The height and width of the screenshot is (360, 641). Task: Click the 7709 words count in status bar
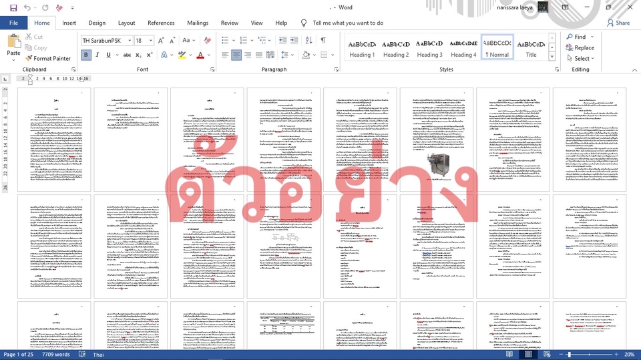(55, 354)
